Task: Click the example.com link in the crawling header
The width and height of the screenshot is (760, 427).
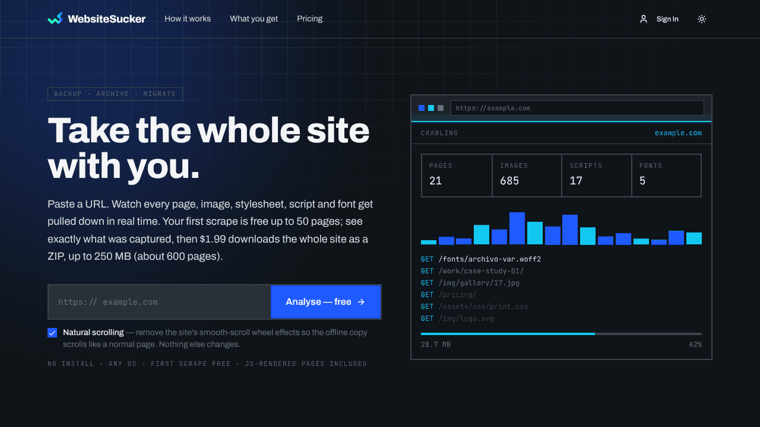Action: click(678, 133)
